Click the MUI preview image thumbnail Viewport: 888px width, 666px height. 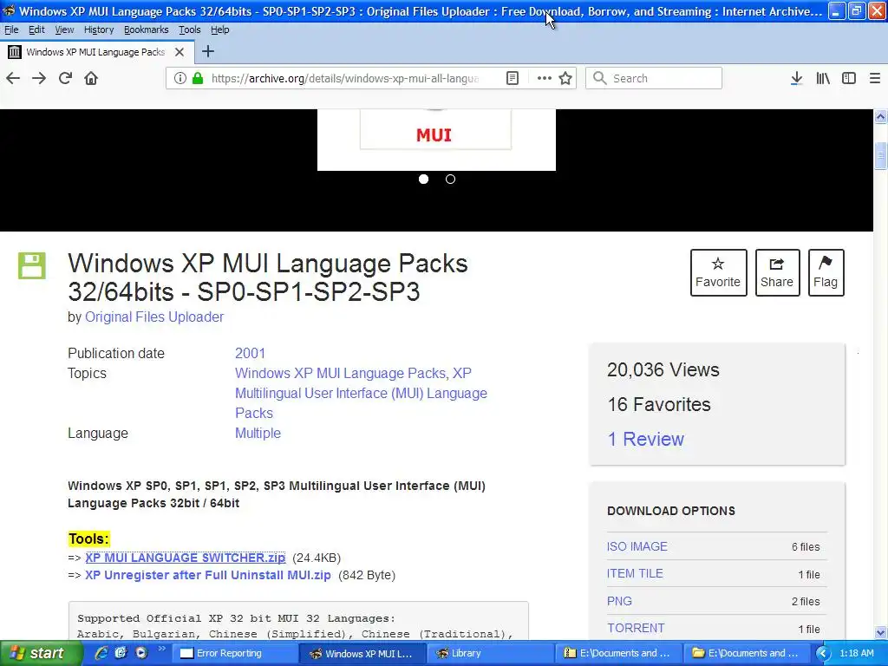click(436, 140)
